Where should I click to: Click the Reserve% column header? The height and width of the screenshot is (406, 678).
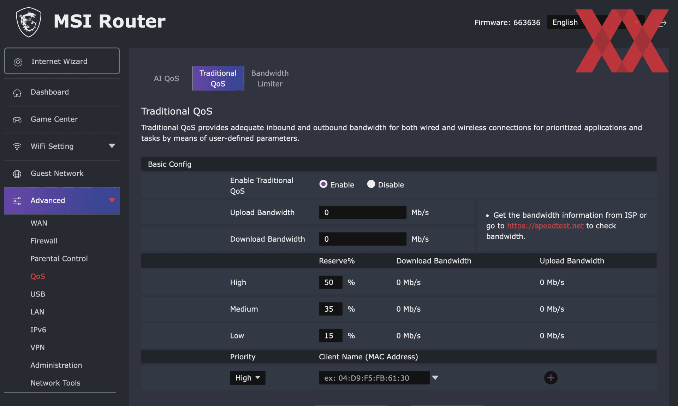(x=337, y=261)
